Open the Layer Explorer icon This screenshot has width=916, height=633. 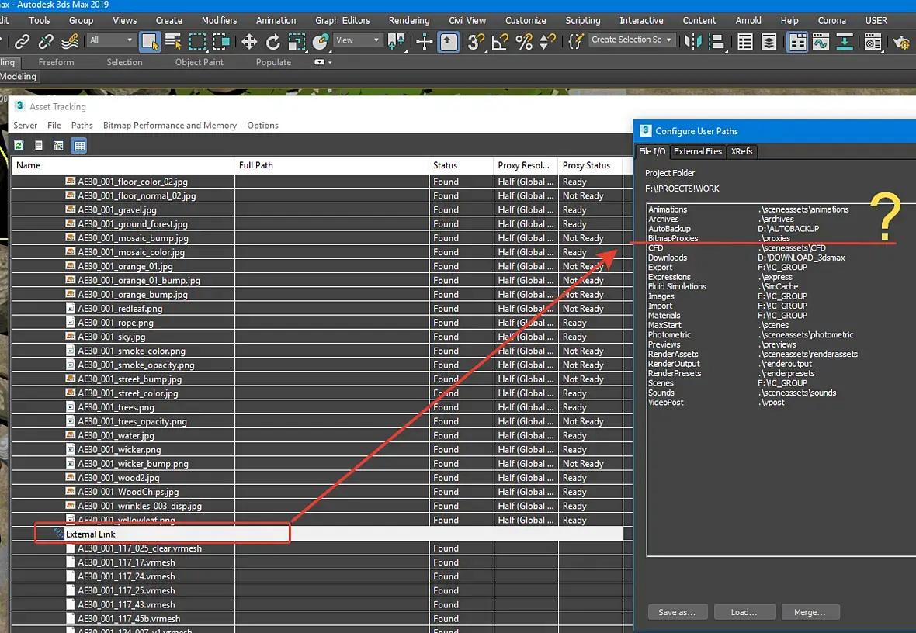769,41
